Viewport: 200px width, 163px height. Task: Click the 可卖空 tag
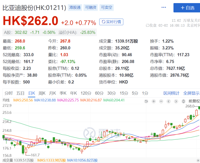tap(106, 7)
